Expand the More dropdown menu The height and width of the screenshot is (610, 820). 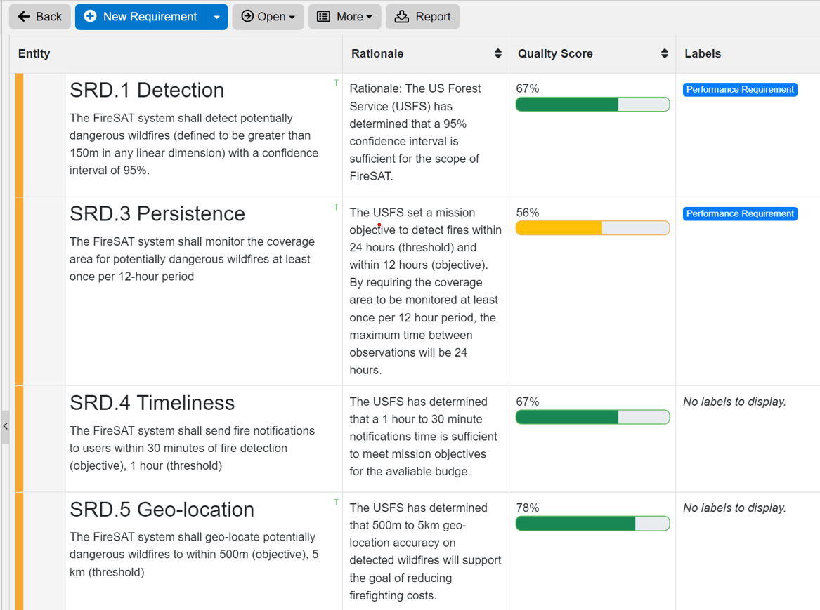click(344, 17)
